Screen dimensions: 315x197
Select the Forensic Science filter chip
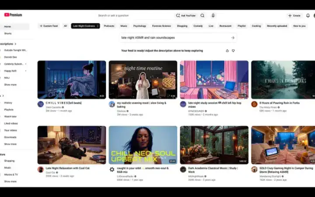click(161, 26)
